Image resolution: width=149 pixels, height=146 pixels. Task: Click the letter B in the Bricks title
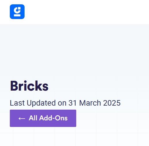point(14,86)
